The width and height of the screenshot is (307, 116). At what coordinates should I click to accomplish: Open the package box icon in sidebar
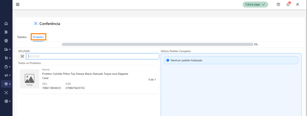coord(6,84)
